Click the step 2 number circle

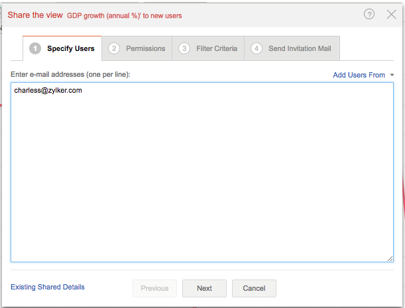[114, 48]
